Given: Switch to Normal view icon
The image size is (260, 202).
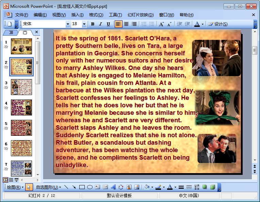Looking at the screenshot, I should (5, 180).
